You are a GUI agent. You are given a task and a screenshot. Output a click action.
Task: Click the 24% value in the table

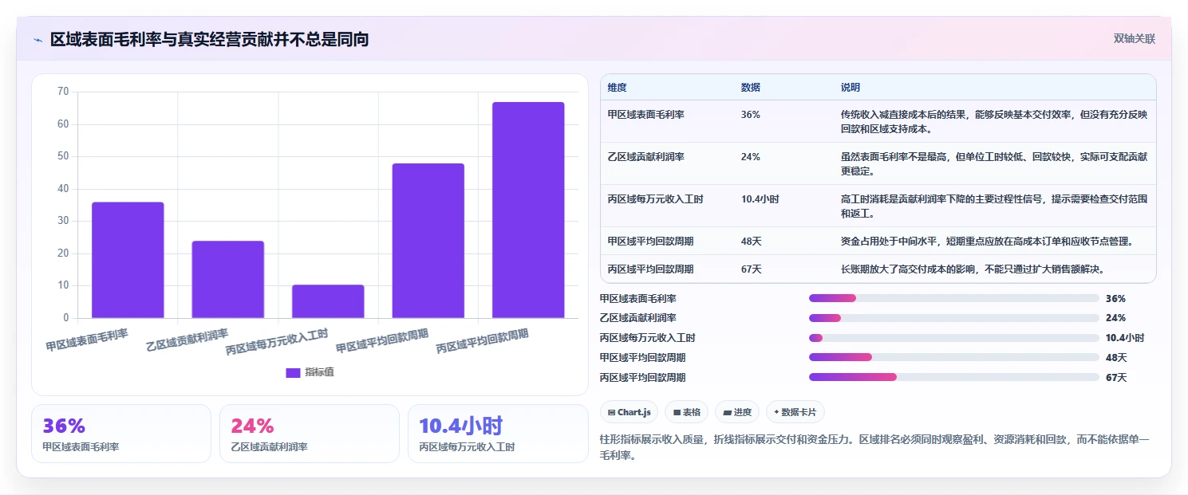coord(751,157)
